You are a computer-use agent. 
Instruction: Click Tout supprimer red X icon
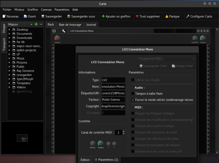137,16
